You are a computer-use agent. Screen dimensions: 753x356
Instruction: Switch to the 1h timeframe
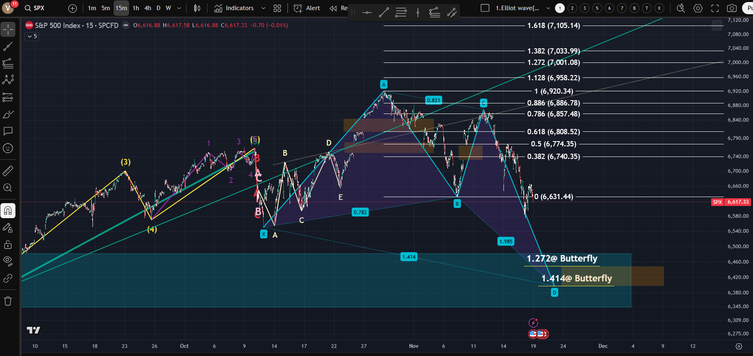[136, 8]
